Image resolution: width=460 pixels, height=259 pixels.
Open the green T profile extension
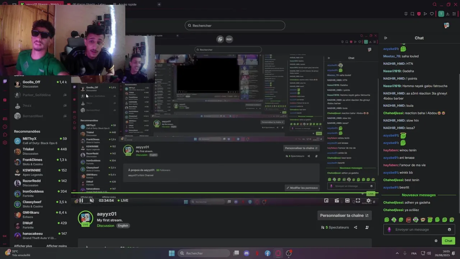[x=441, y=14]
